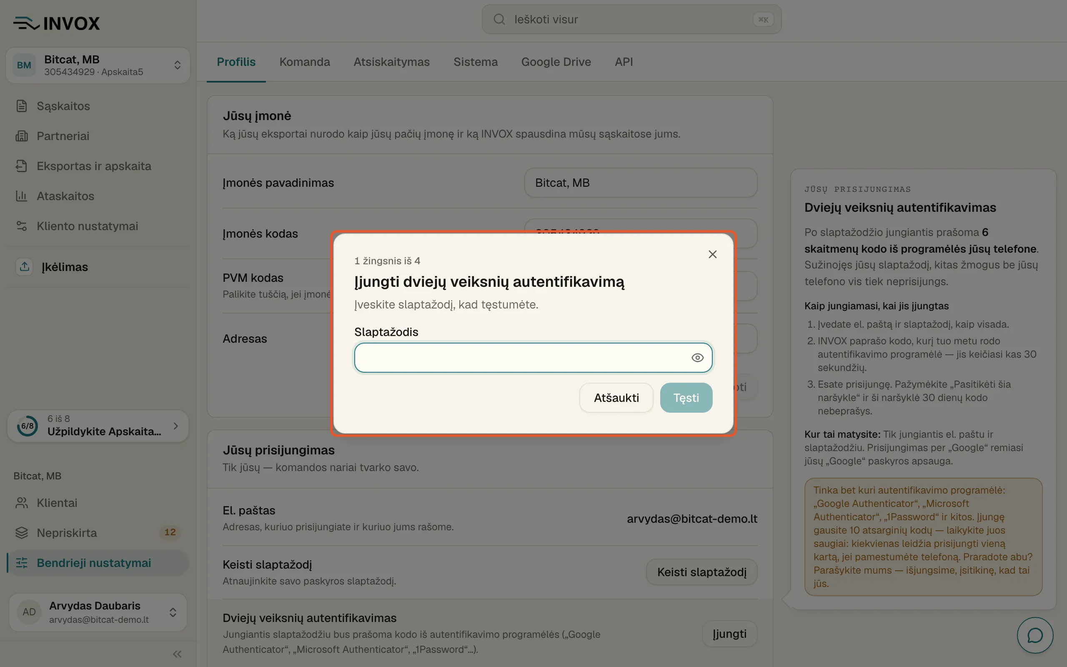Click the 12 badge beside Nepriskirta
The image size is (1067, 667).
pos(170,532)
